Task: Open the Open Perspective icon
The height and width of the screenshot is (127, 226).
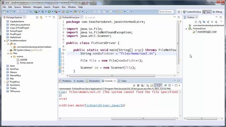Action: (179, 12)
